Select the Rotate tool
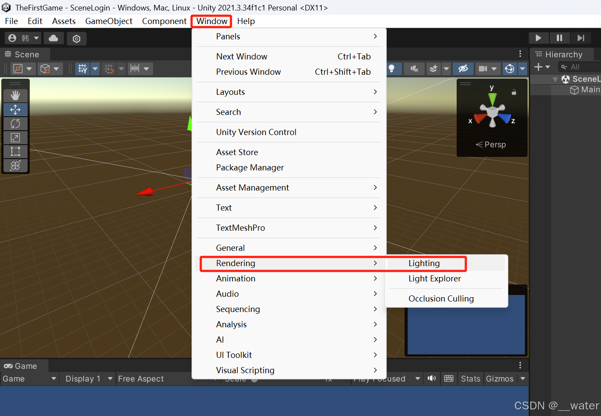 click(x=15, y=123)
